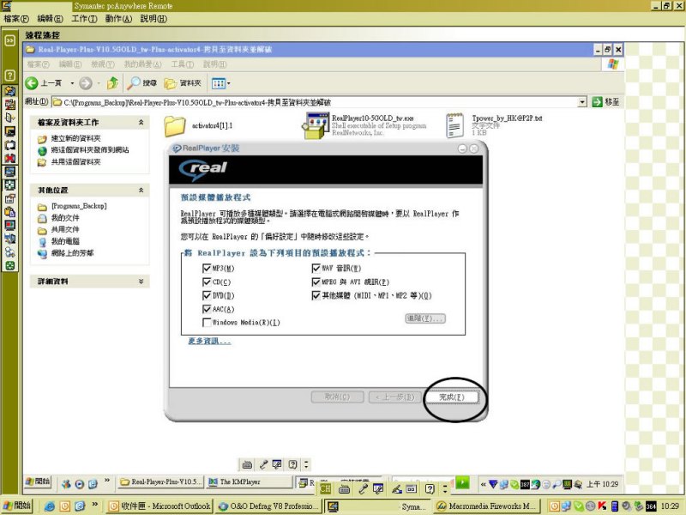The image size is (686, 515).
Task: Open the pcAnywhere Actions (A) menu
Action: pyautogui.click(x=118, y=19)
